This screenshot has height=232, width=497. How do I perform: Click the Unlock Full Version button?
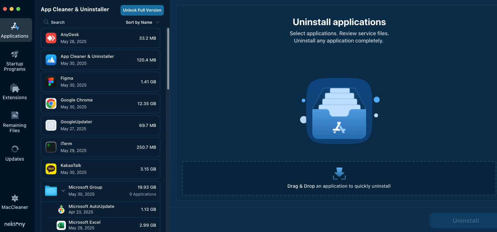pyautogui.click(x=142, y=10)
